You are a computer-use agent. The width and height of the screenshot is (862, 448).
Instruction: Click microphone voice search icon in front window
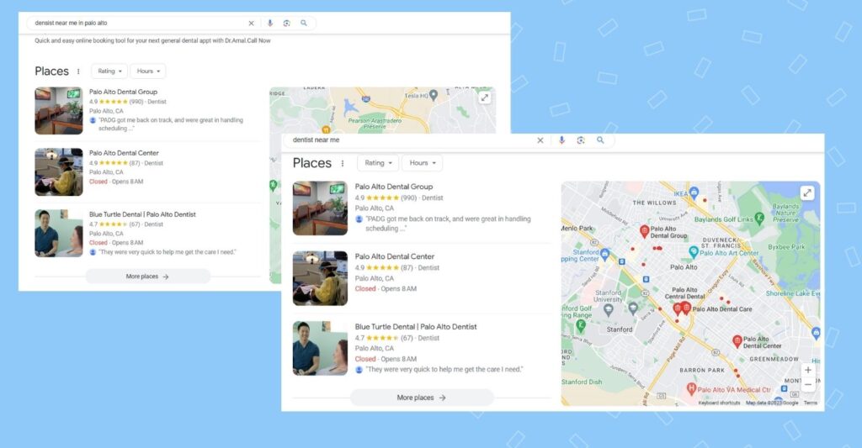pos(561,140)
